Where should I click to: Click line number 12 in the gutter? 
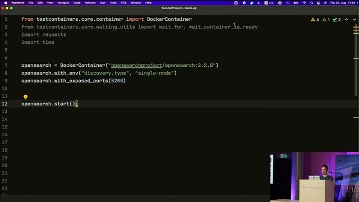4,104
